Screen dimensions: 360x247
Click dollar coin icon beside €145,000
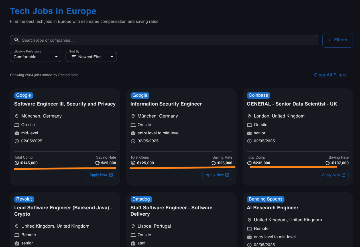pyautogui.click(x=17, y=163)
